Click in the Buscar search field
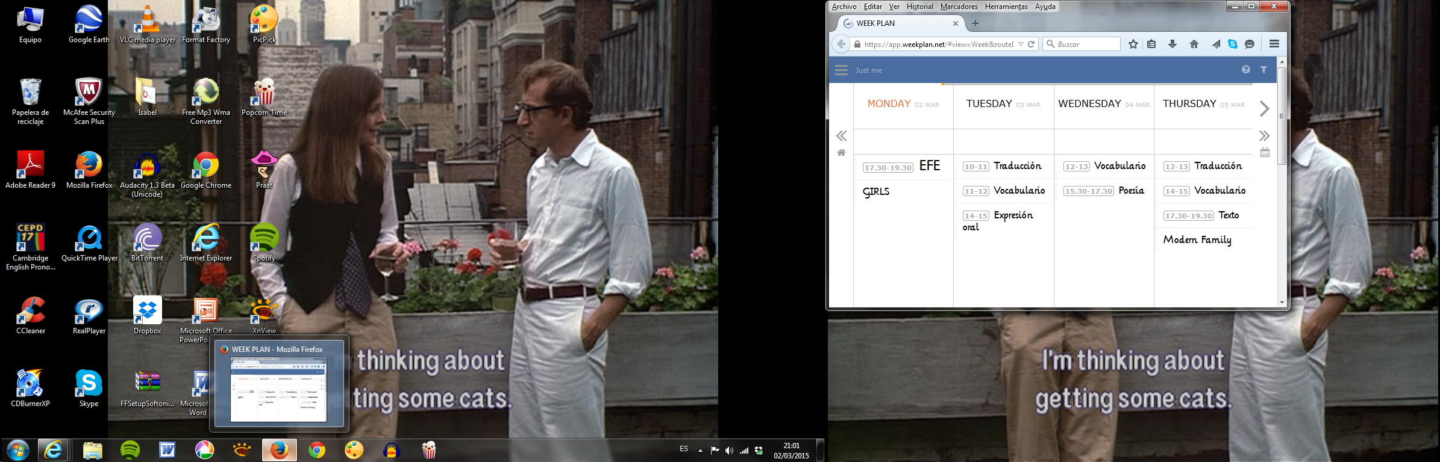The height and width of the screenshot is (462, 1440). click(x=1082, y=44)
